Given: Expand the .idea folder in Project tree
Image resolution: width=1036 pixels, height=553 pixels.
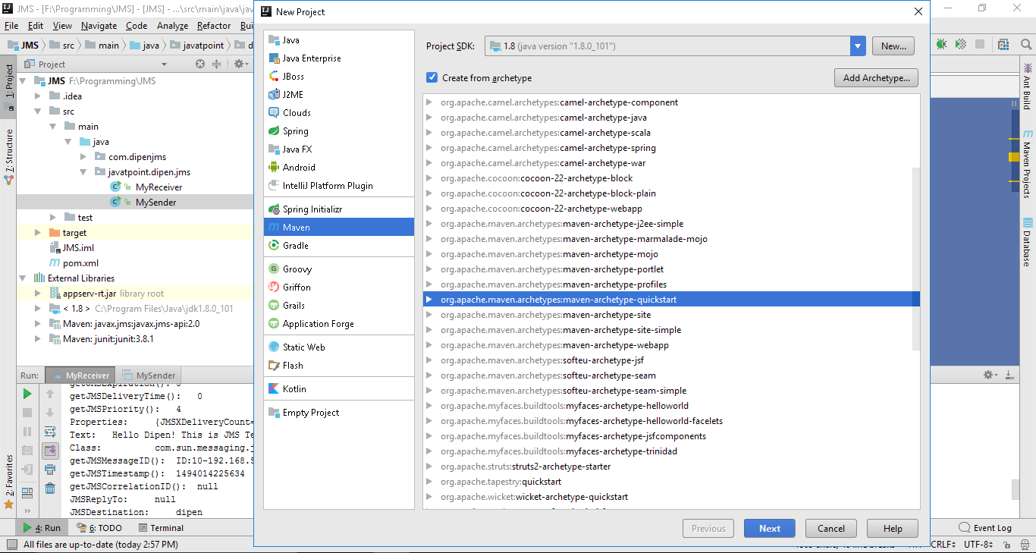Looking at the screenshot, I should [x=38, y=96].
